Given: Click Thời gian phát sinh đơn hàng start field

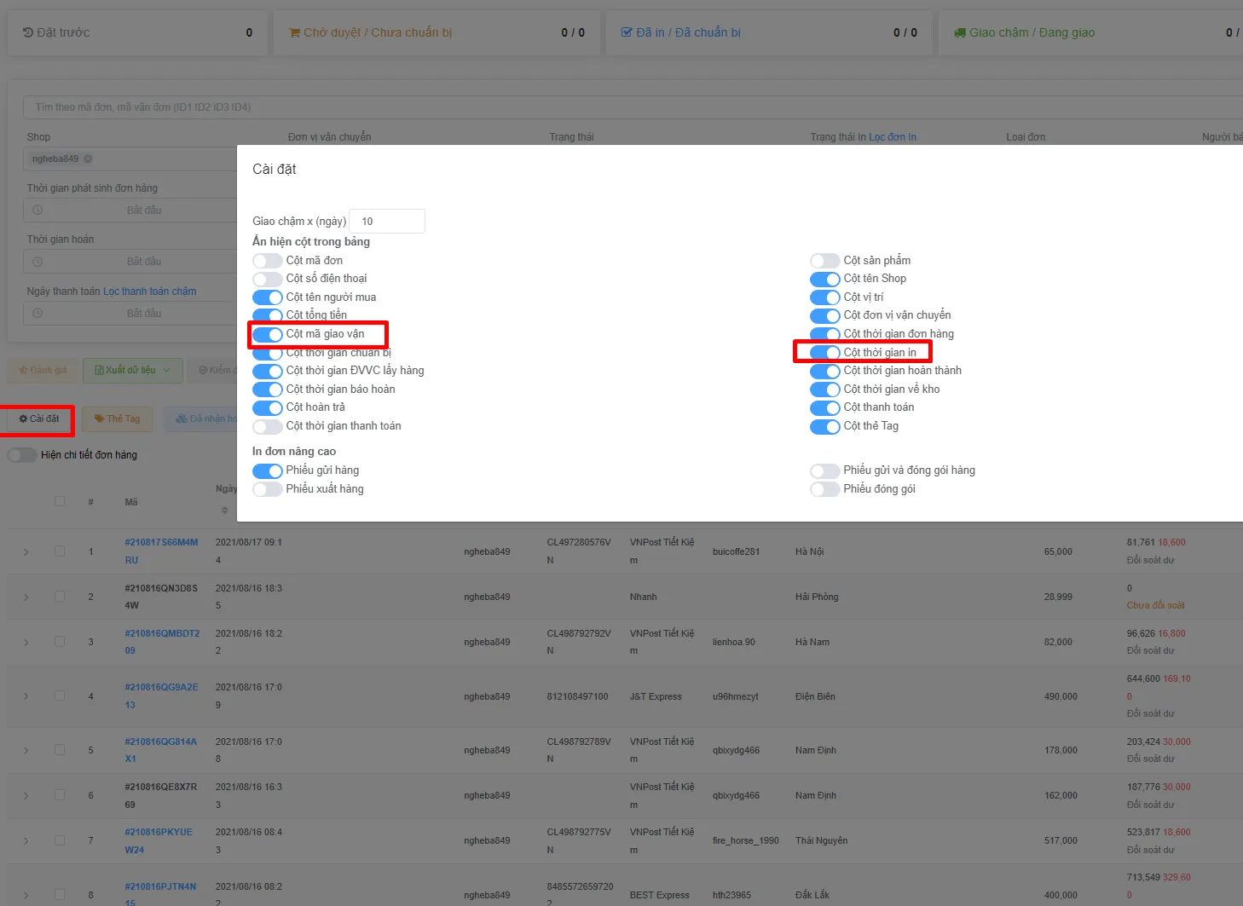Looking at the screenshot, I should click(x=130, y=211).
